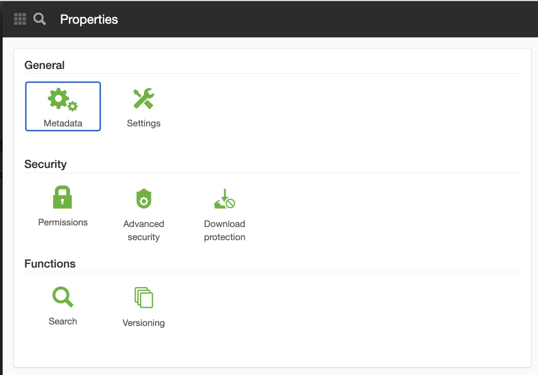This screenshot has width=538, height=375.
Task: Click the Metadata label text
Action: point(63,123)
